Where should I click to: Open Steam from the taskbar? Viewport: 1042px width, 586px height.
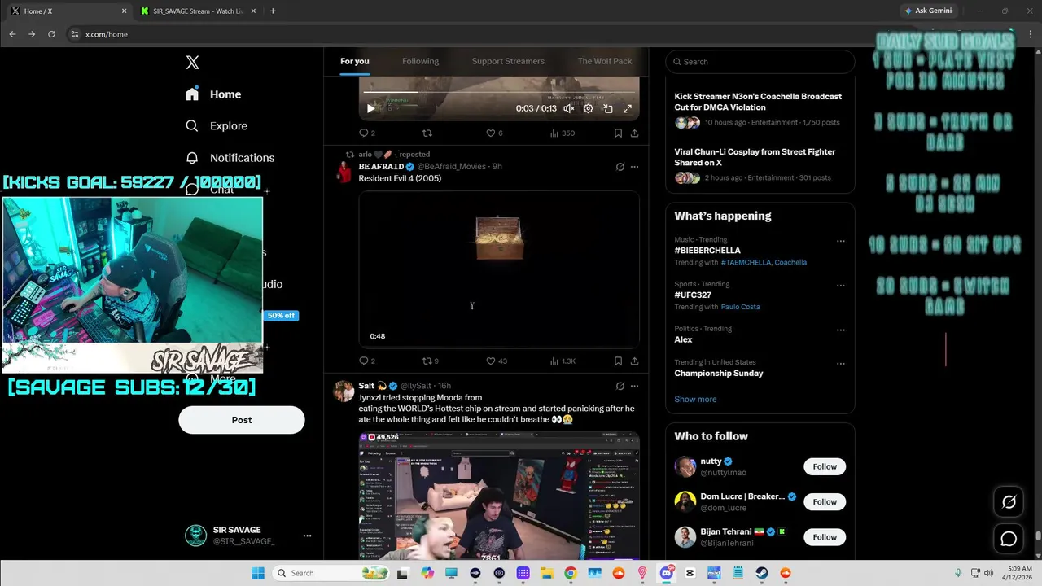(x=761, y=573)
